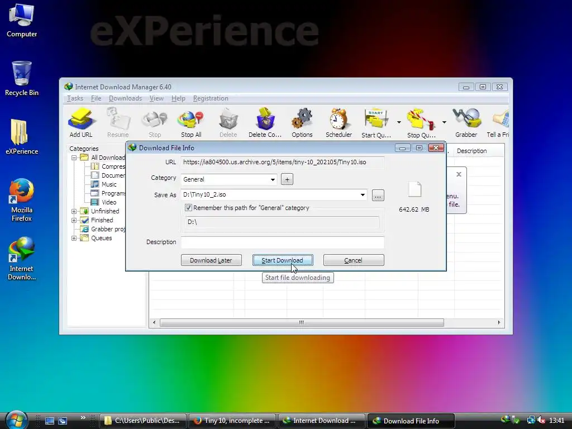This screenshot has height=429, width=572.
Task: Open the Computer desktop icon
Action: pos(22,21)
